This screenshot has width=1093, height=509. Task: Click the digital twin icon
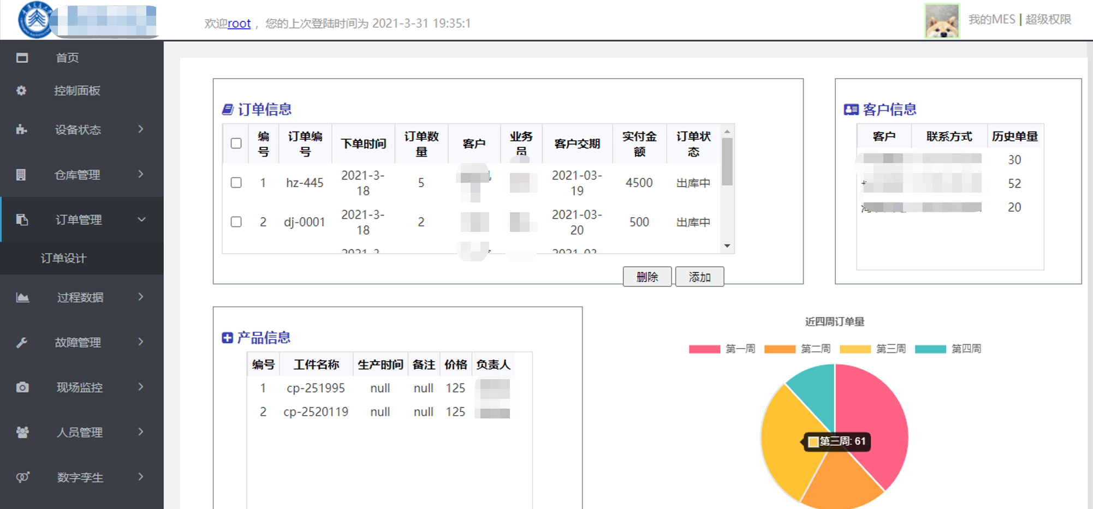[x=22, y=477]
